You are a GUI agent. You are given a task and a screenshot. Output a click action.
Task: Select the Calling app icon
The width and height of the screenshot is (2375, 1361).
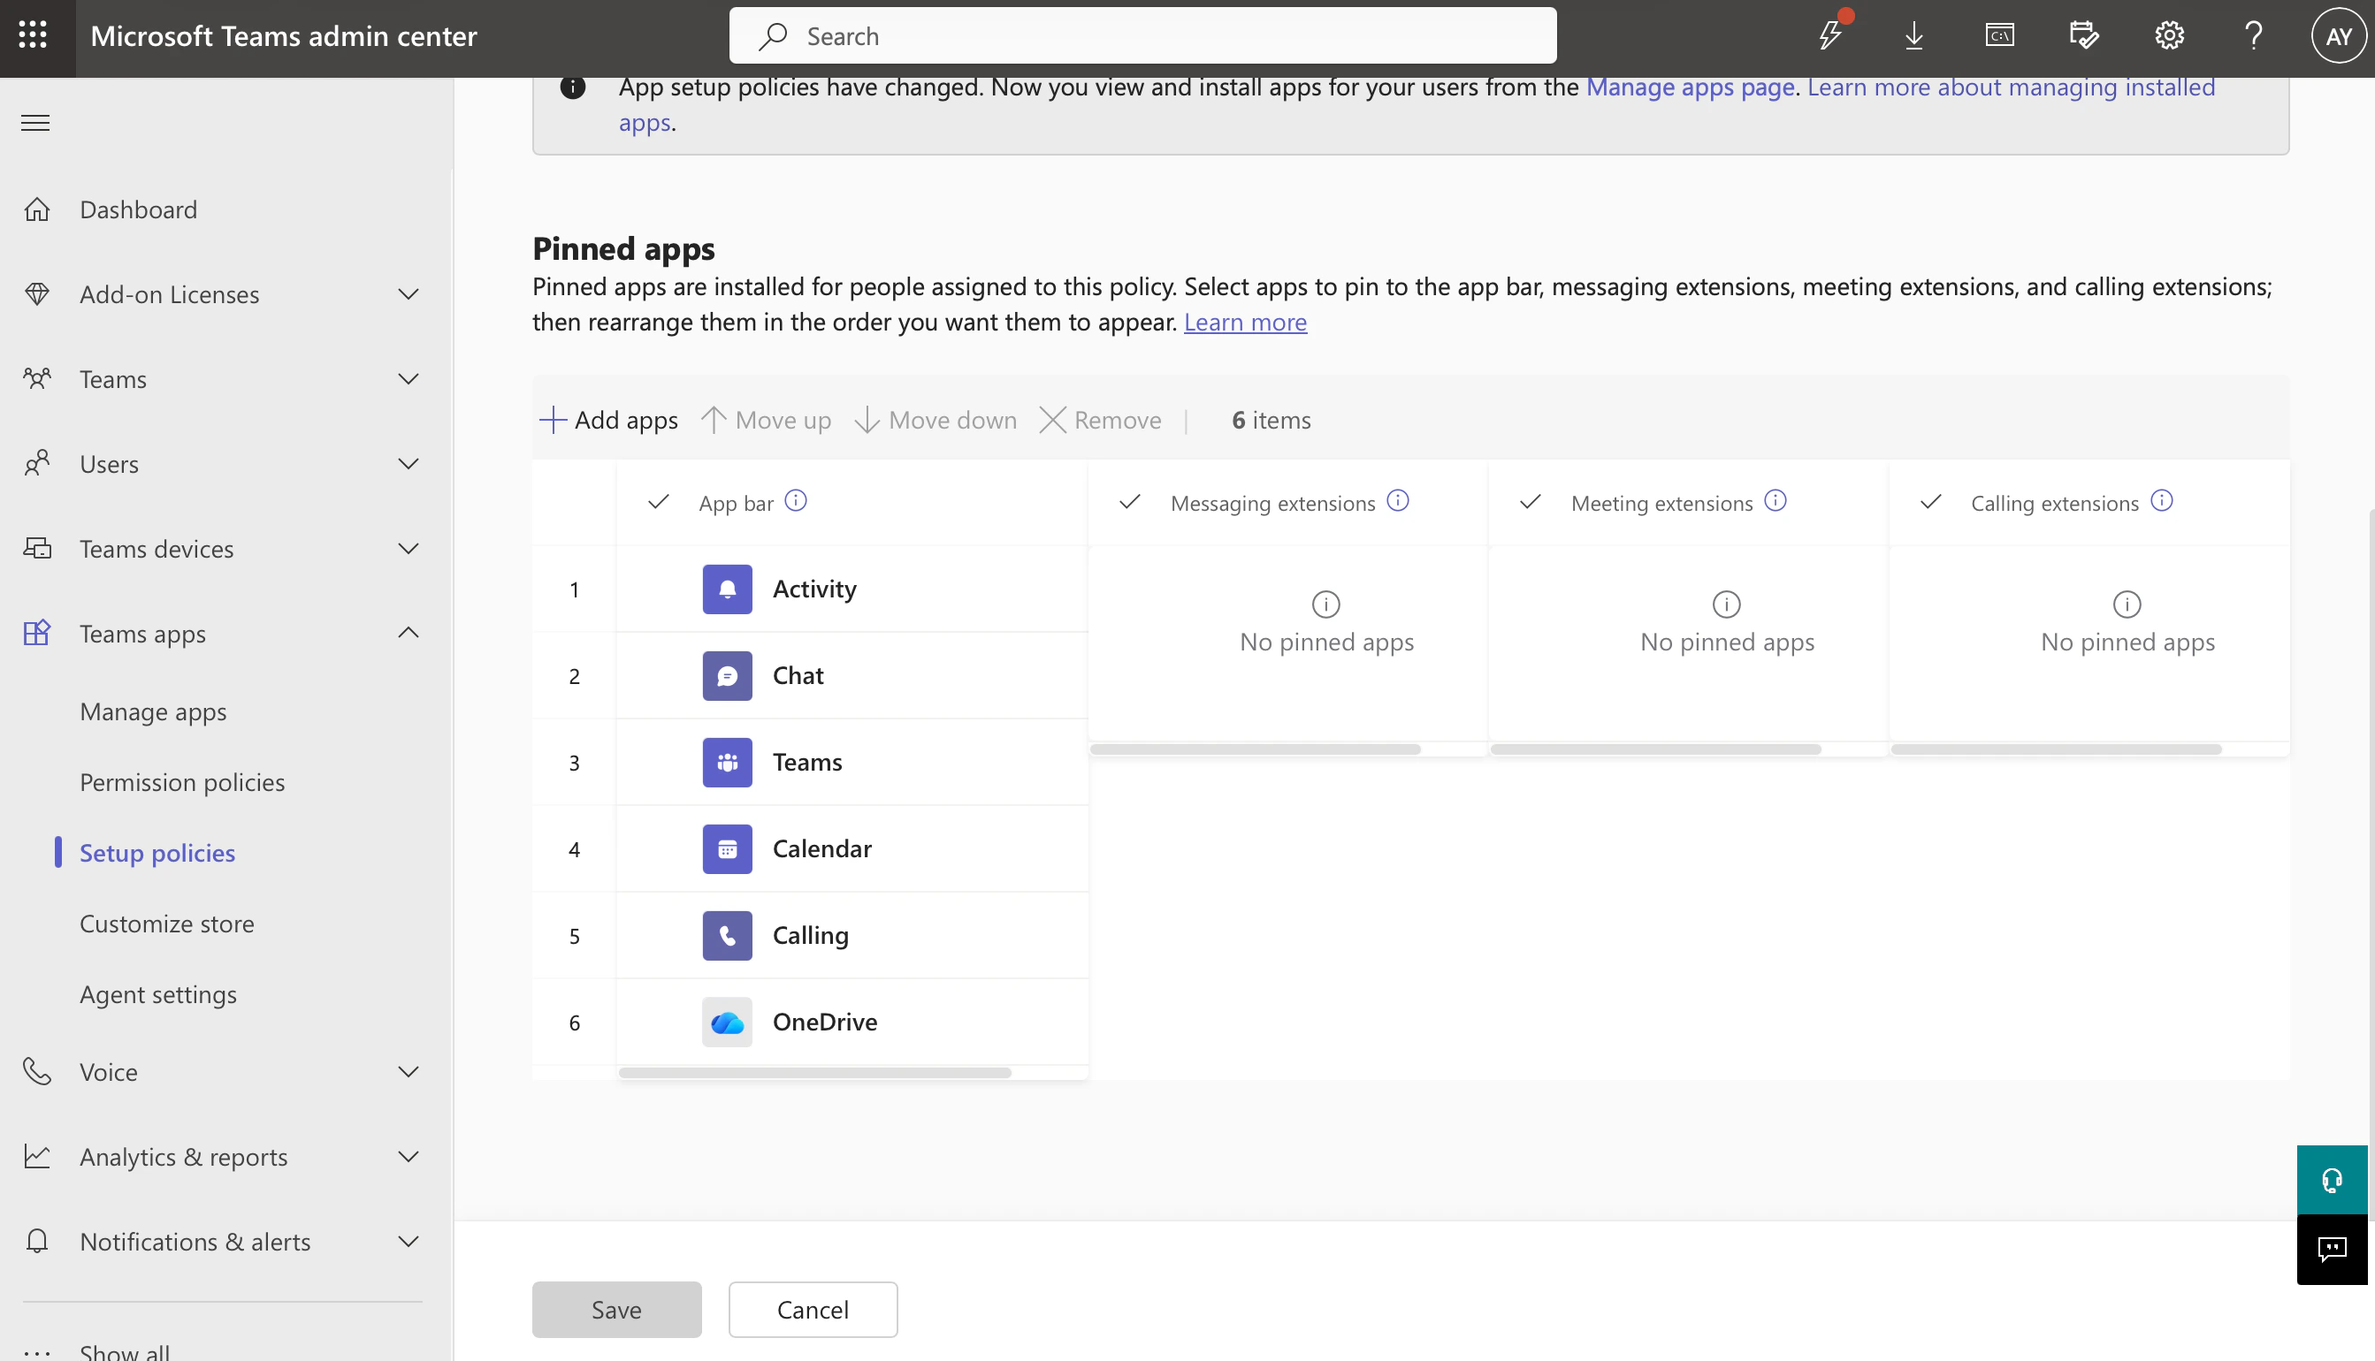coord(728,936)
